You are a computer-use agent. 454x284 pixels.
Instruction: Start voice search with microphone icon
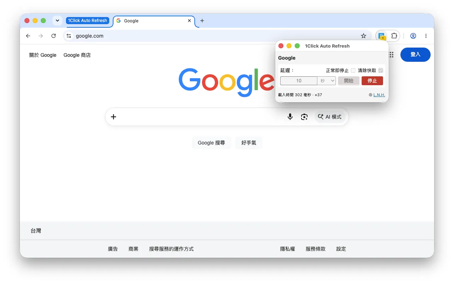tap(290, 117)
